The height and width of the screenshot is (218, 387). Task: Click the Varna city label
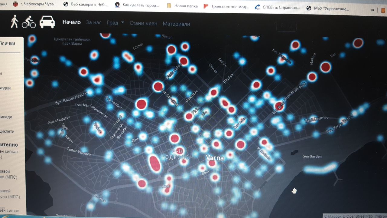tap(215, 158)
